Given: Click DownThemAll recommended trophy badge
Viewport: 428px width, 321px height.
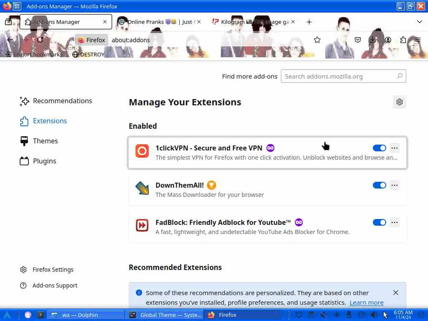Looking at the screenshot, I should click(x=211, y=185).
